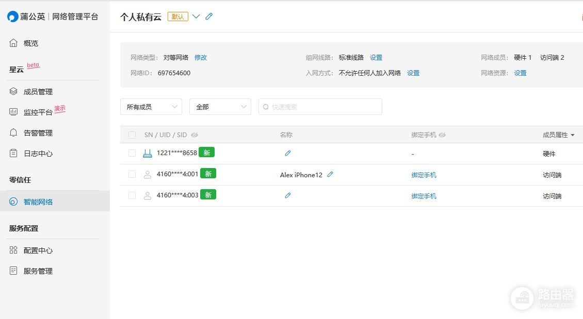Click the Alex iPhone12 name text
The width and height of the screenshot is (583, 319).
tap(301, 175)
